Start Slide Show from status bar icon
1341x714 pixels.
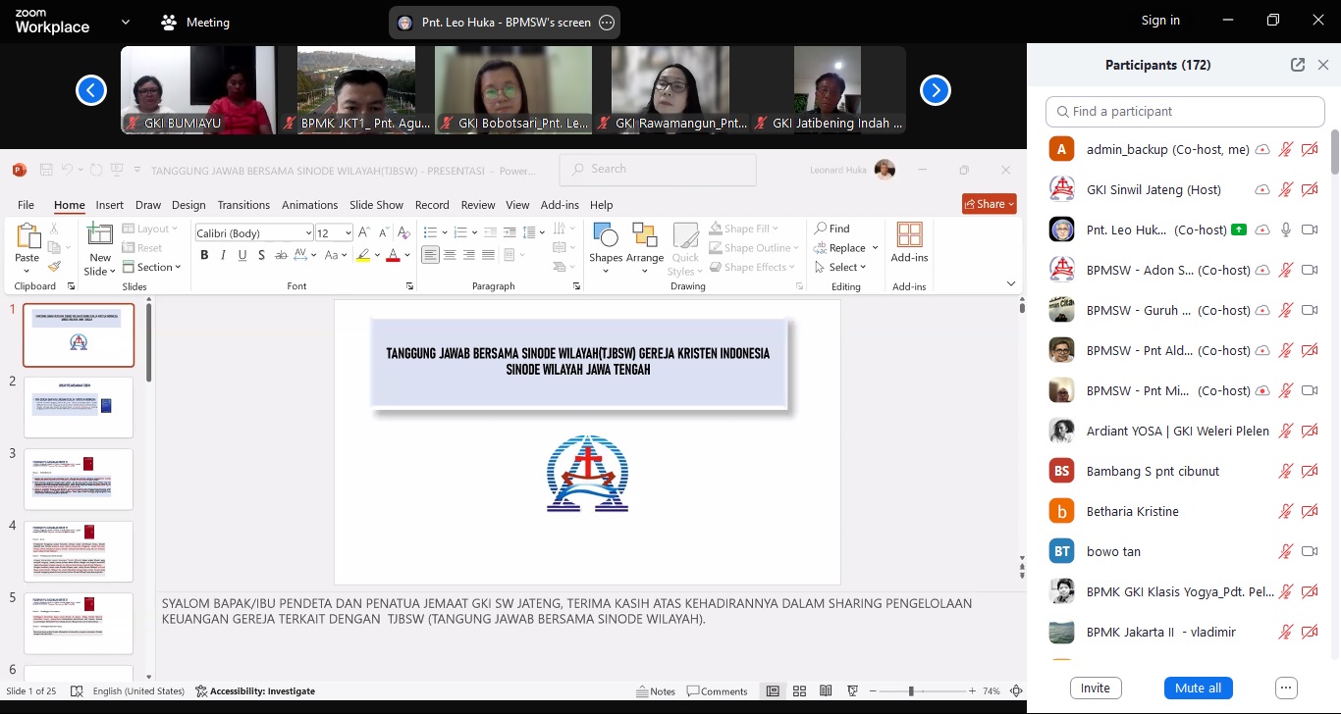[x=852, y=691]
